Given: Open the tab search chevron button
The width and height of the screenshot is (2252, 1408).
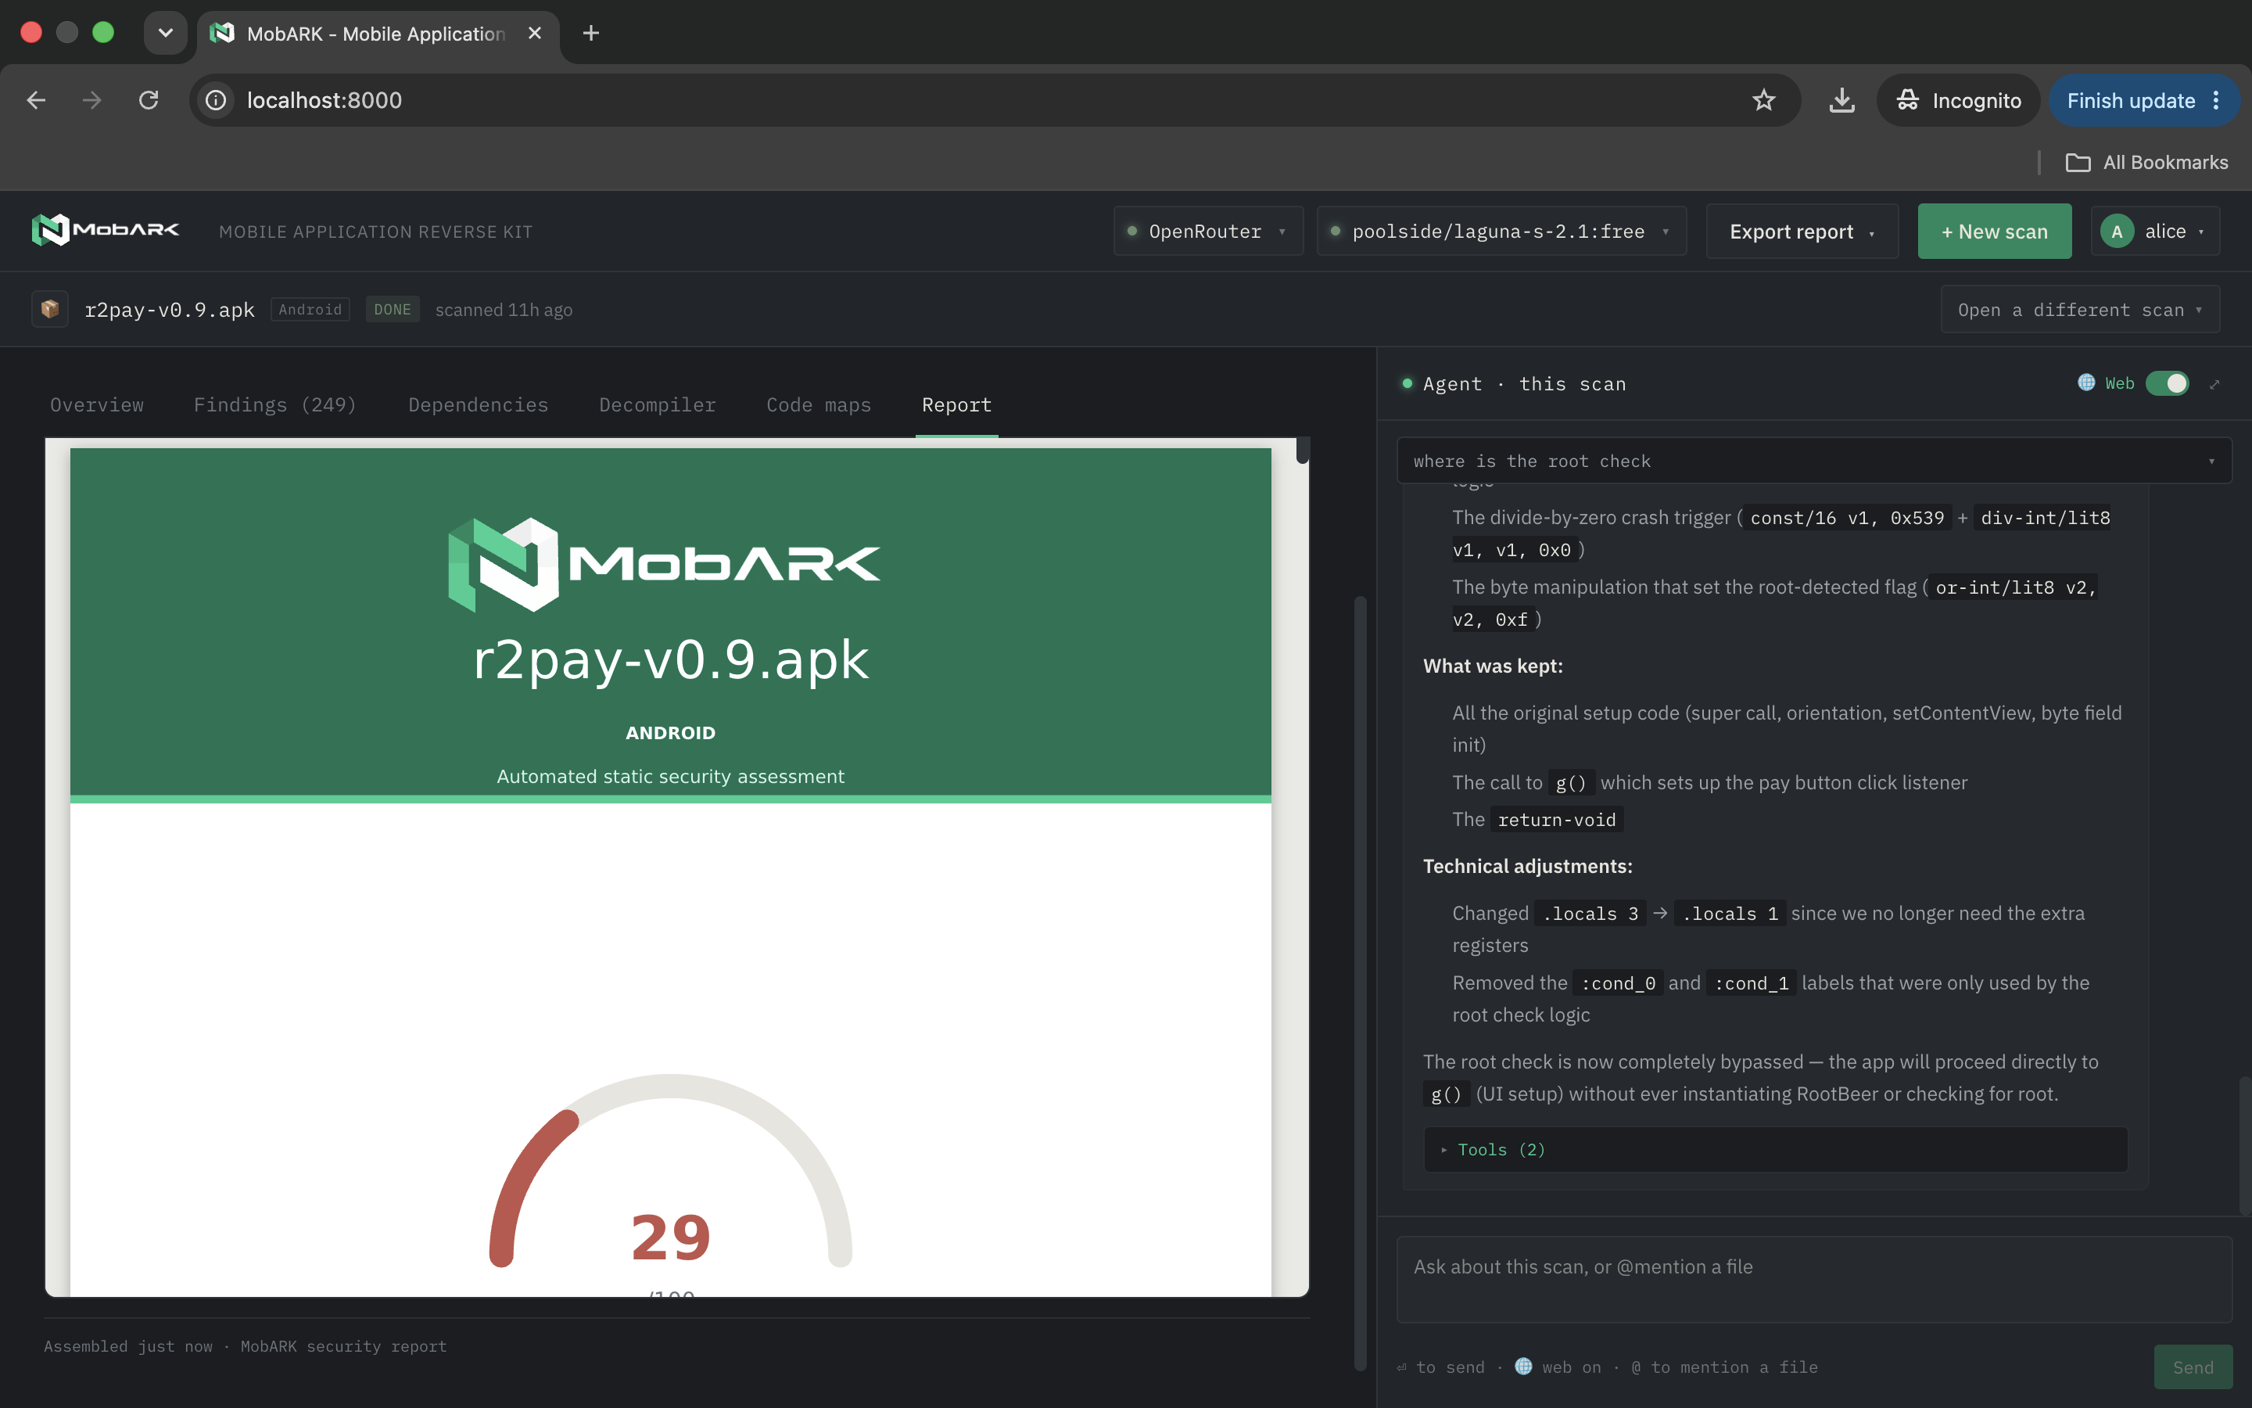Looking at the screenshot, I should tap(166, 34).
